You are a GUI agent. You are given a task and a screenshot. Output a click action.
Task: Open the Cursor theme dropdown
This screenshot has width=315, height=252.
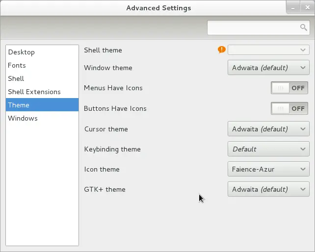click(x=268, y=129)
